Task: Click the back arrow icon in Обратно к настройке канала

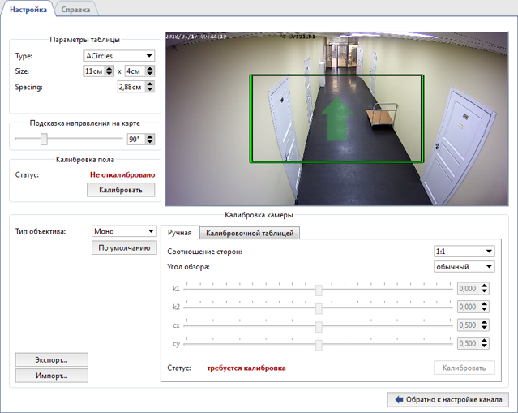Action: [399, 399]
